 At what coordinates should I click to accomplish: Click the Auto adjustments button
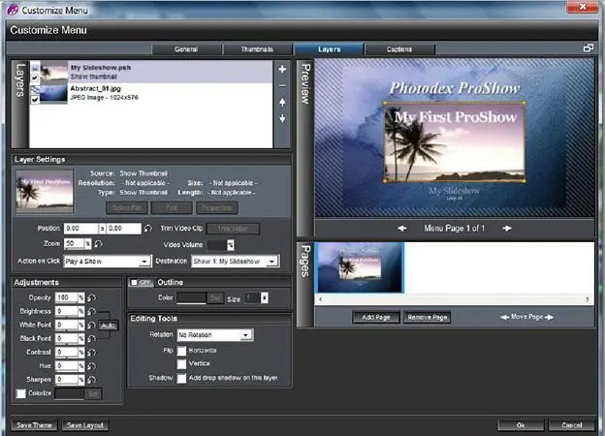coord(108,326)
